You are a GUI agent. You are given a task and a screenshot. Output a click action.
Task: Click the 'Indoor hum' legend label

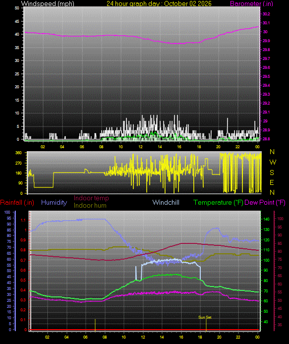coord(90,205)
